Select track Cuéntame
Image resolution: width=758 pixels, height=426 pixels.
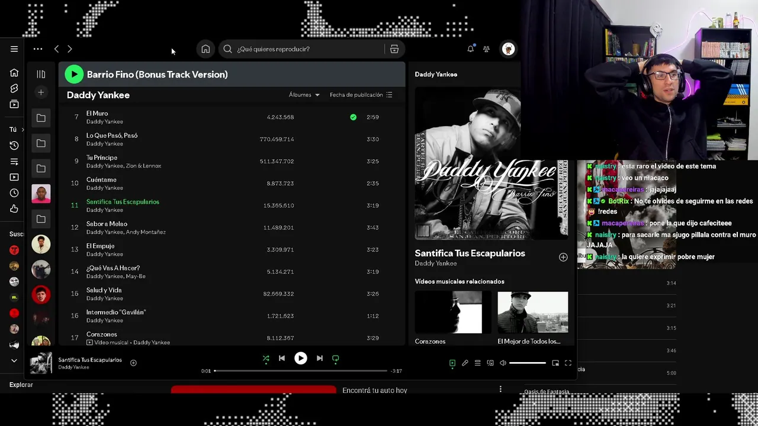pos(101,180)
